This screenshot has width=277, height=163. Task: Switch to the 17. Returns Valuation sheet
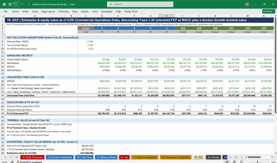tap(145, 157)
